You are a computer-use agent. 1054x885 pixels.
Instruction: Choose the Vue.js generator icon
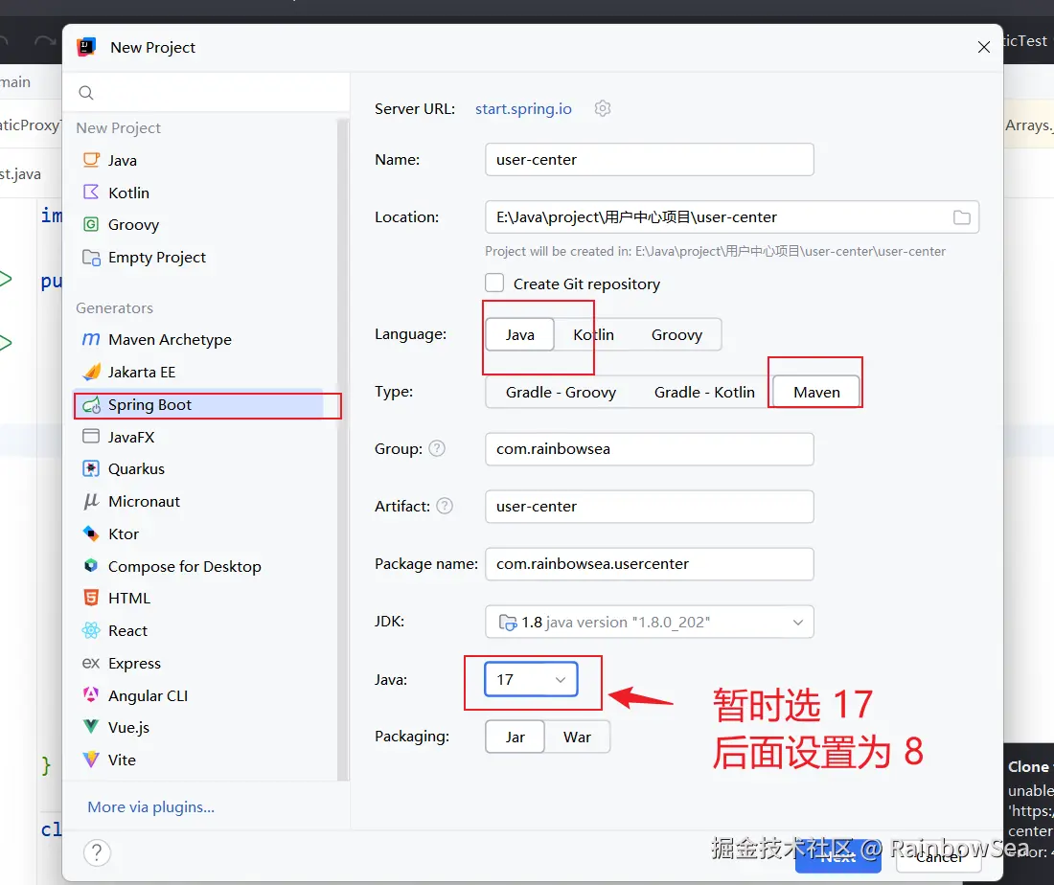coord(91,727)
